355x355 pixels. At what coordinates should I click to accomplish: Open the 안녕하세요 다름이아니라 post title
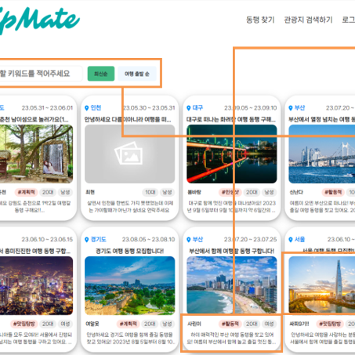point(128,119)
